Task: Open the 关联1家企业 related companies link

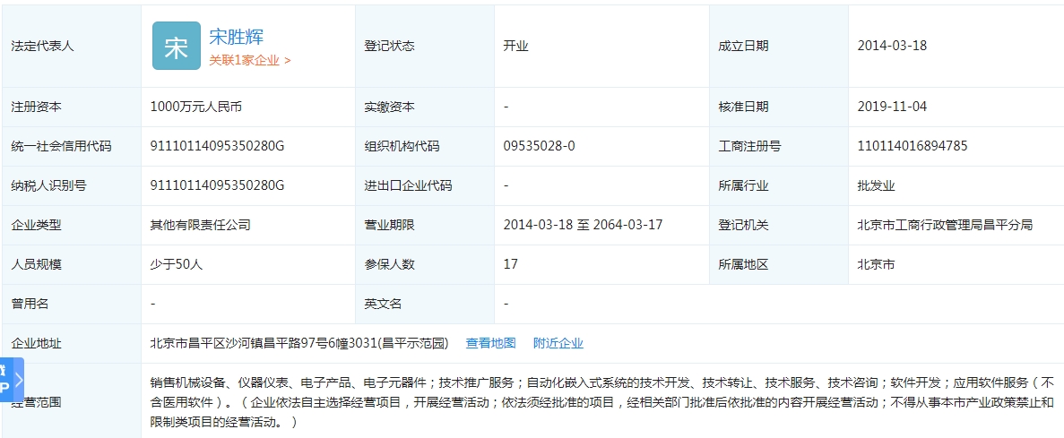Action: pyautogui.click(x=249, y=61)
